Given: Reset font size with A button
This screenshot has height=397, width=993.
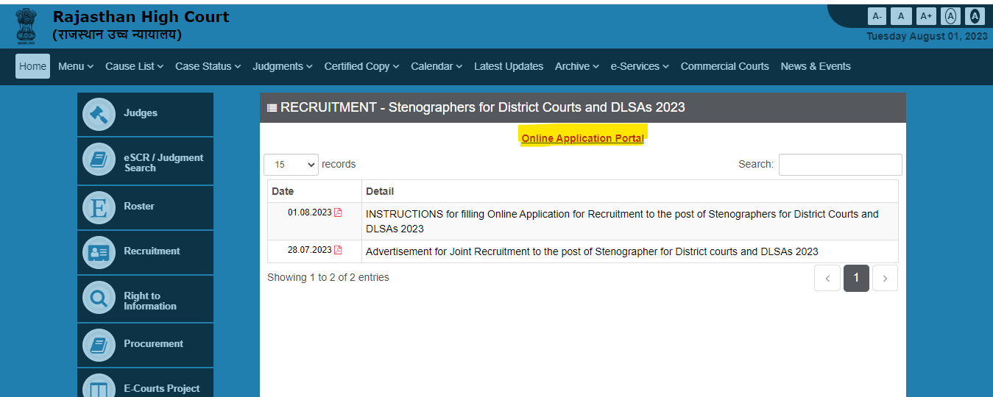Looking at the screenshot, I should pyautogui.click(x=901, y=16).
